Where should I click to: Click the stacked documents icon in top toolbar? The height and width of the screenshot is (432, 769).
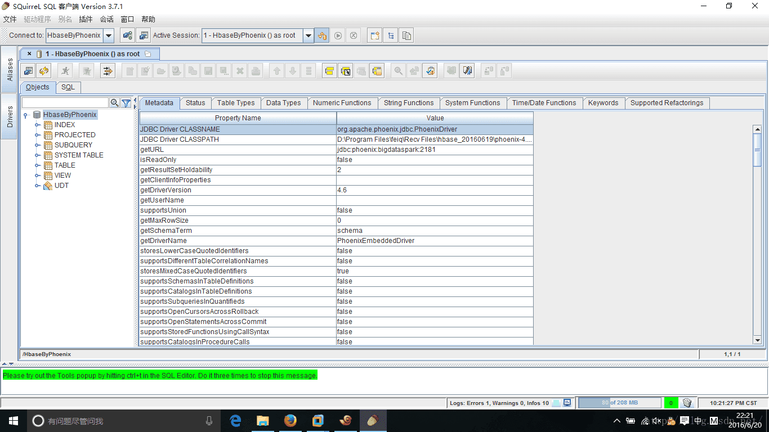coord(406,35)
